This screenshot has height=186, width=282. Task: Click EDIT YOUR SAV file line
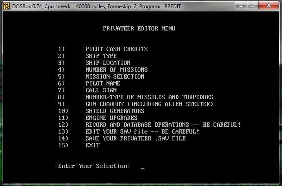tap(142, 131)
